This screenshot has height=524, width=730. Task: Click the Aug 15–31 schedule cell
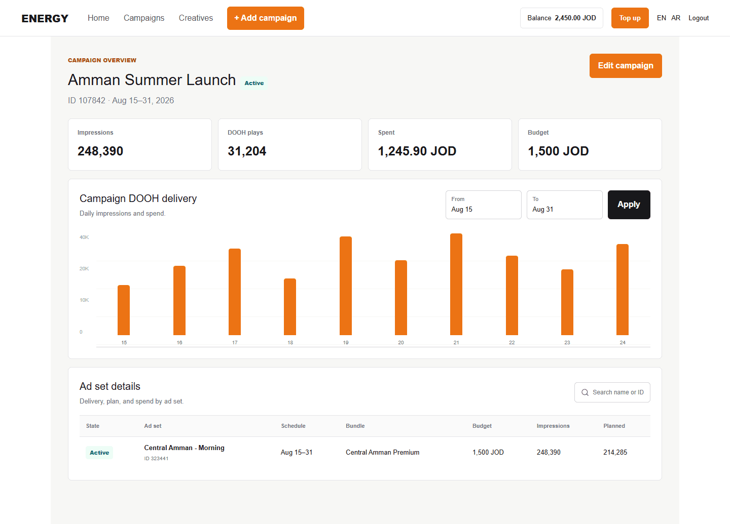pyautogui.click(x=297, y=453)
